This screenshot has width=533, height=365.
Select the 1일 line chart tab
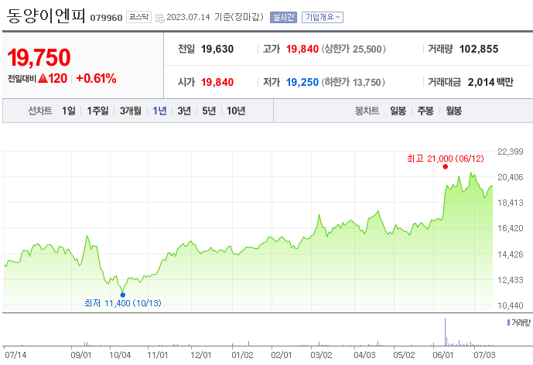point(69,111)
